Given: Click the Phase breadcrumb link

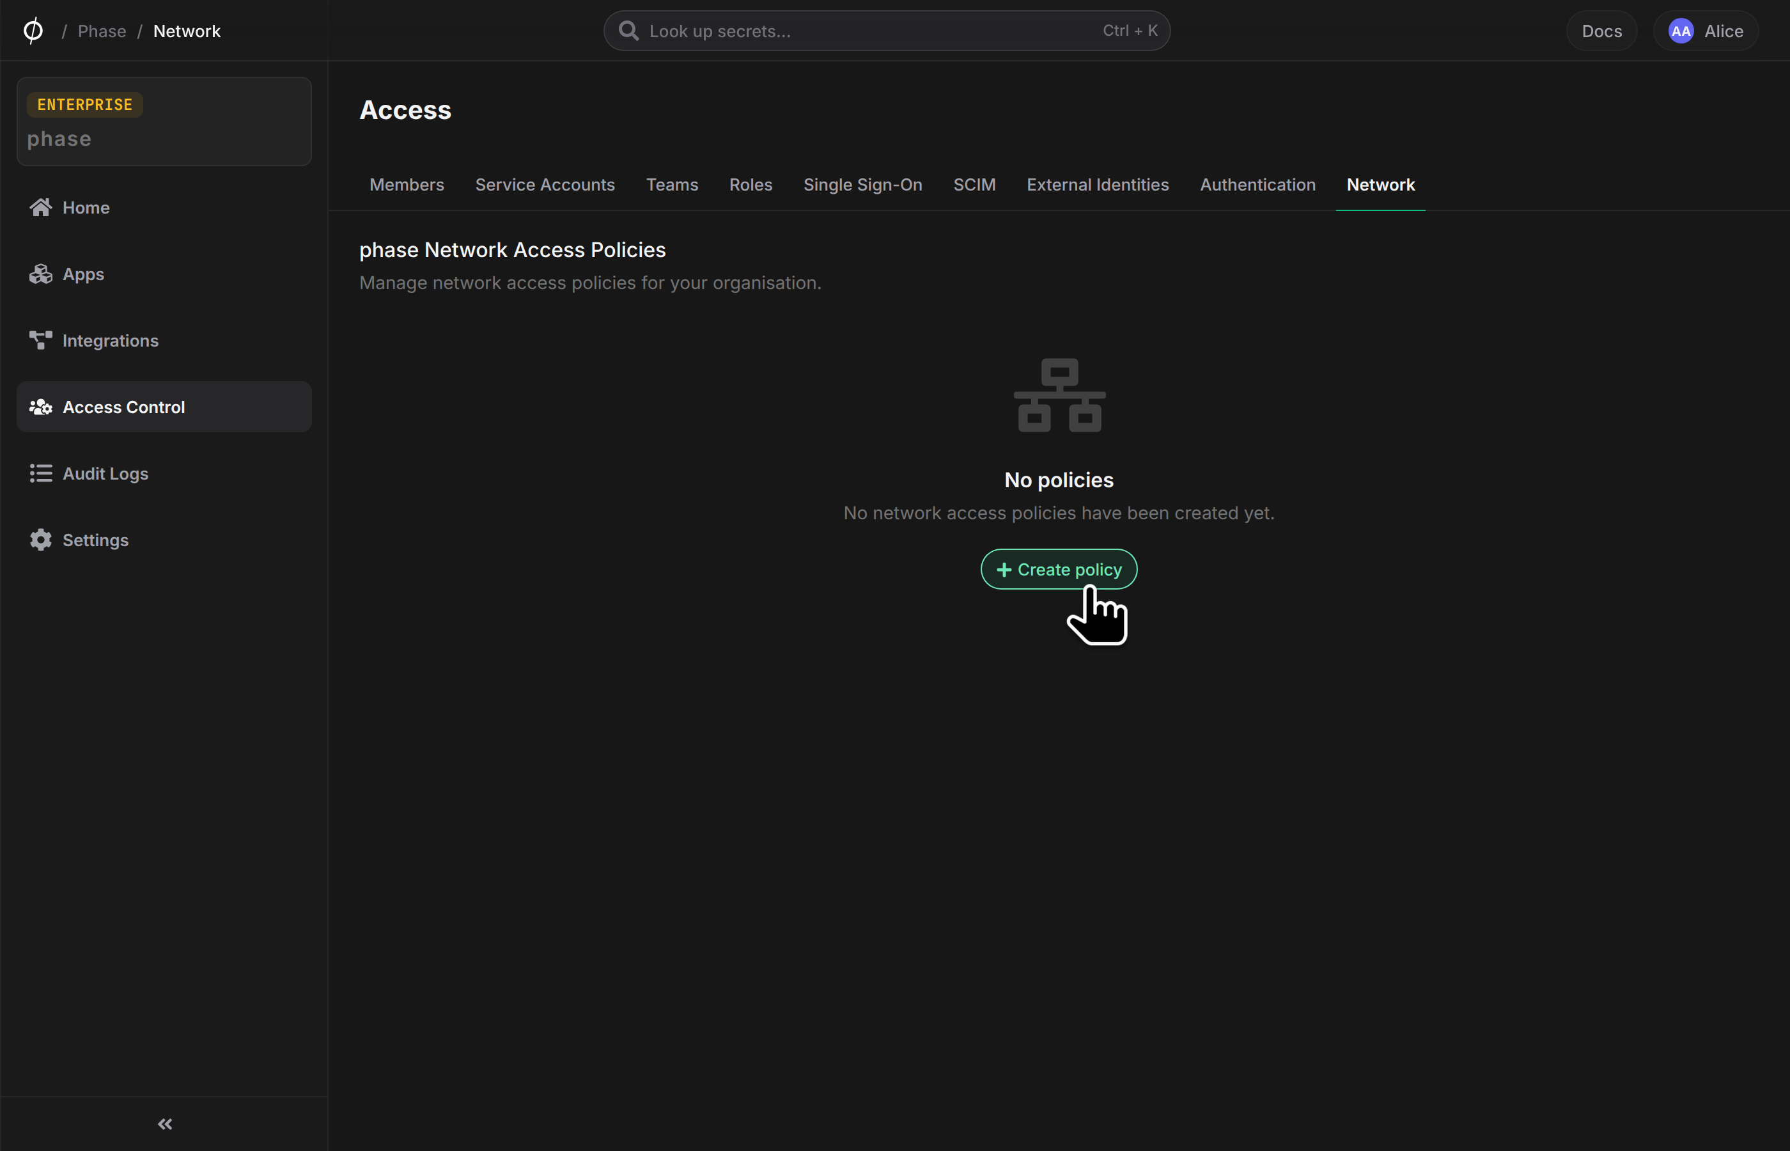Looking at the screenshot, I should click(102, 31).
